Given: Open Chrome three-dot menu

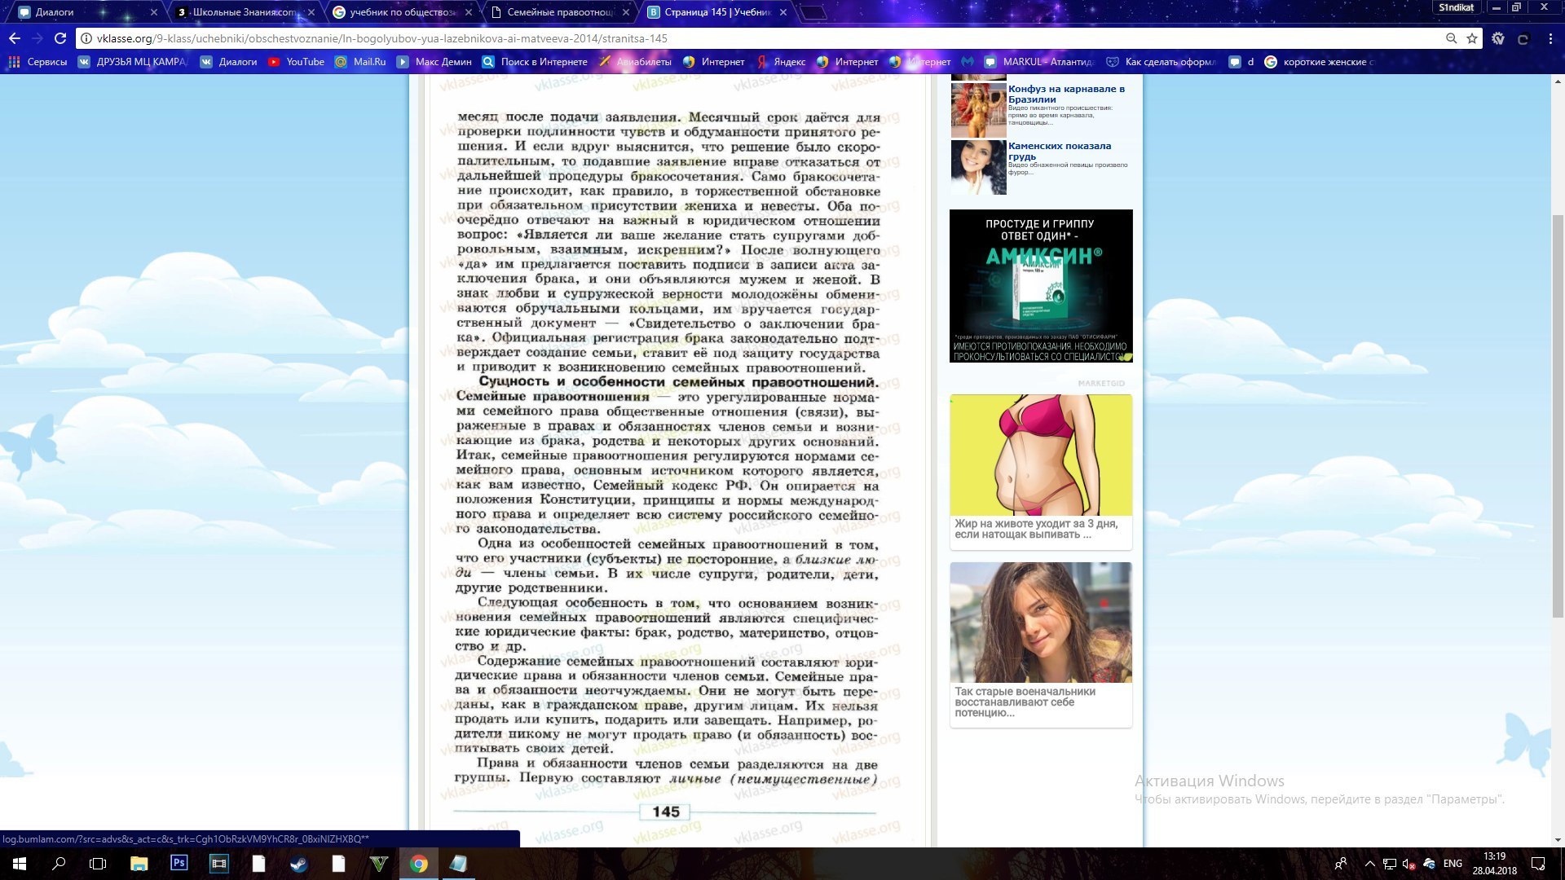Looking at the screenshot, I should [1550, 38].
